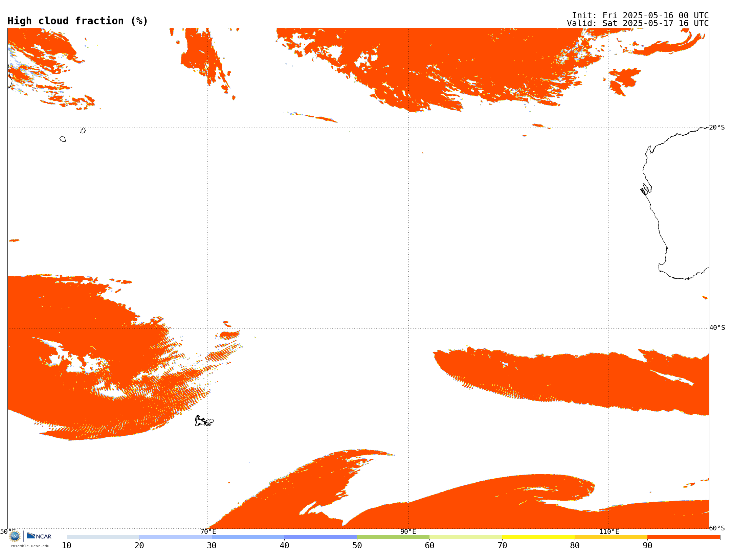
Task: Click the colorbar tick label 30
Action: (212, 546)
